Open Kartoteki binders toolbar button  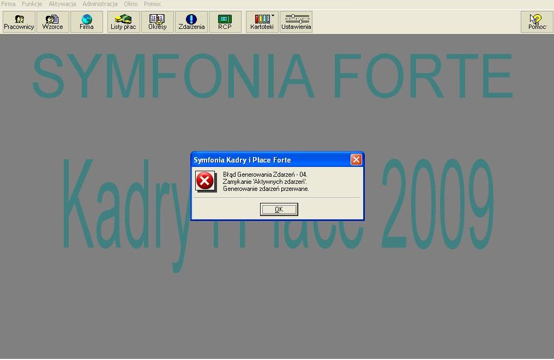point(262,22)
